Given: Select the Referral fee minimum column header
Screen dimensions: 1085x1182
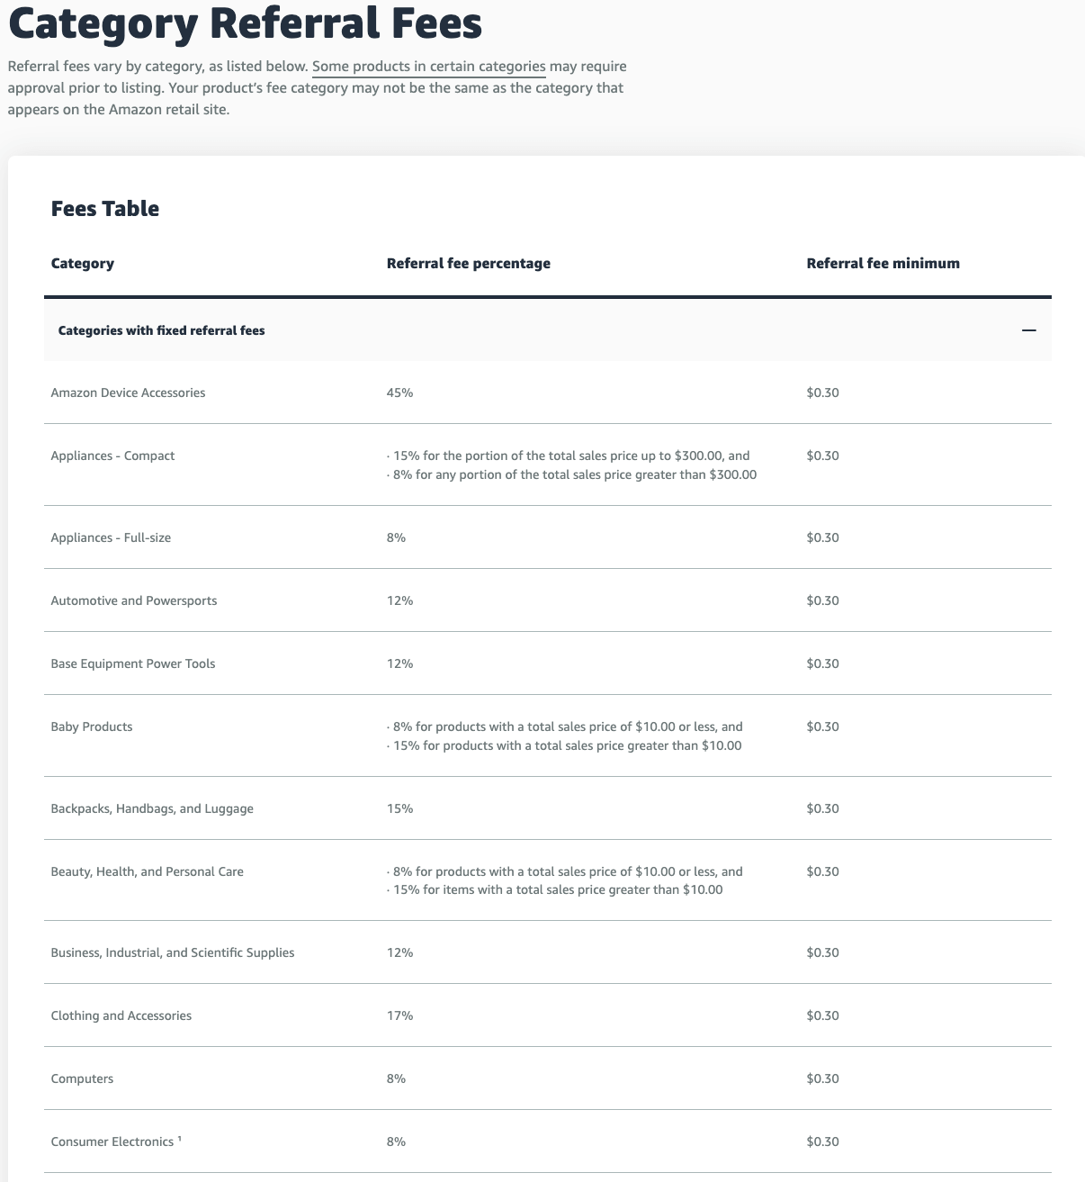Looking at the screenshot, I should point(883,263).
